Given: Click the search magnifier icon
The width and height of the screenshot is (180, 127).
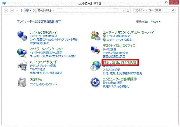Looking at the screenshot, I should click(173, 11).
